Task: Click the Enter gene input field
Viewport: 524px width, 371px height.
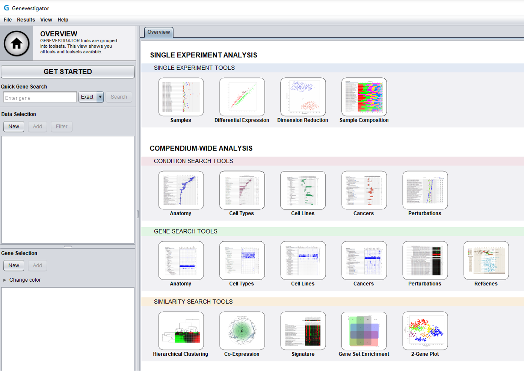Action: (40, 97)
